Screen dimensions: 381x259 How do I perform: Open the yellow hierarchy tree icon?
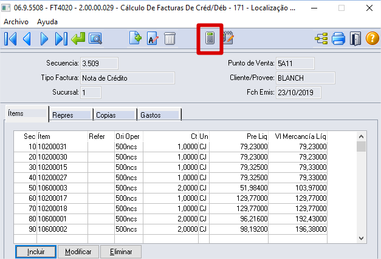321,39
